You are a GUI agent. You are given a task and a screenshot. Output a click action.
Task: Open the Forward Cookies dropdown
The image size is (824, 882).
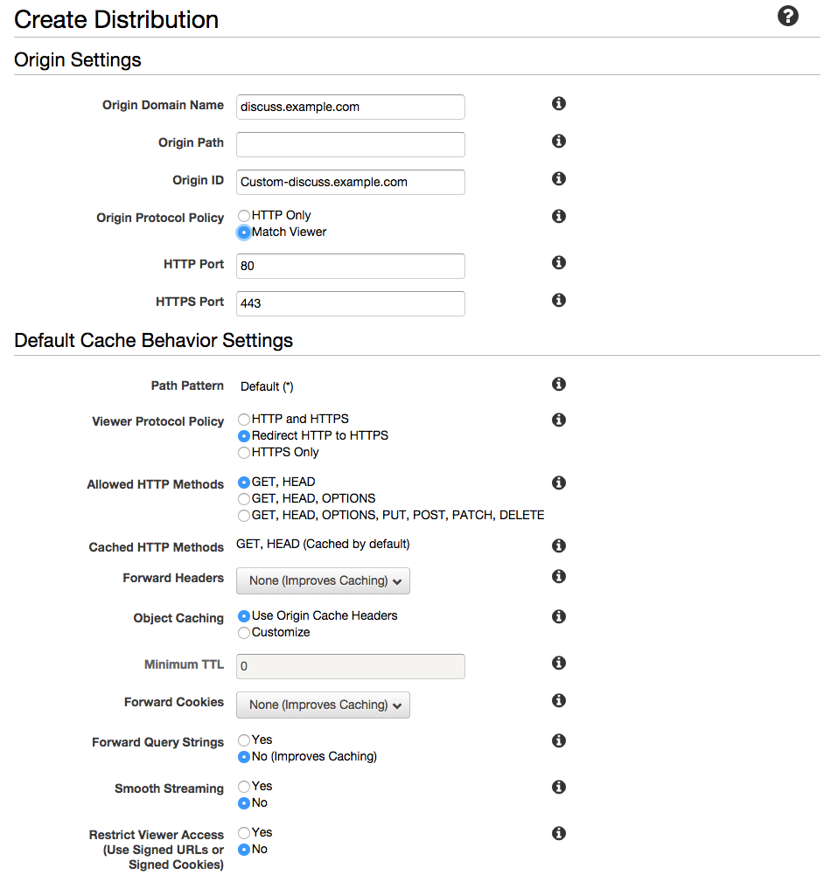(x=323, y=705)
